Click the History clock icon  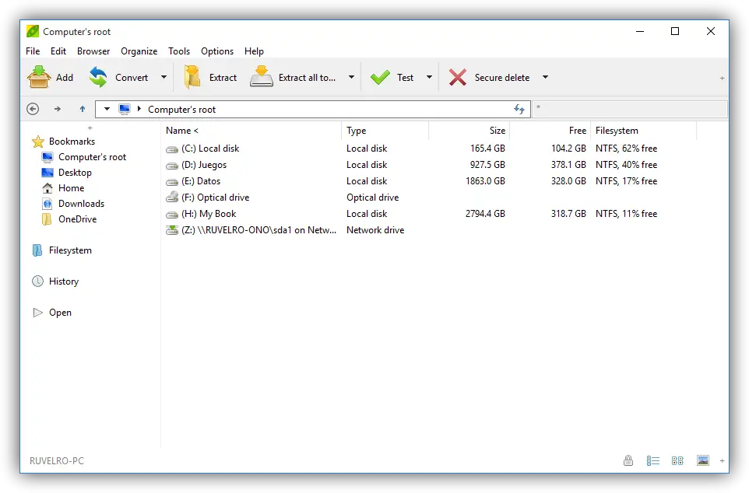pyautogui.click(x=37, y=281)
